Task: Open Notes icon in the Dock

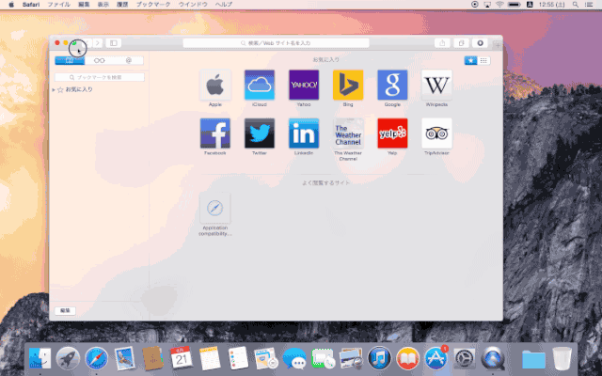Action: click(x=210, y=358)
